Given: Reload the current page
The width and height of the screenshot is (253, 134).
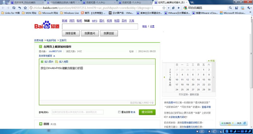Looking at the screenshot, I should pyautogui.click(x=14, y=8).
